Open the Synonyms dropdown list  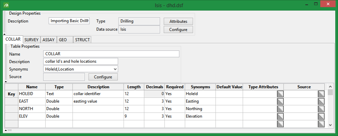[116, 69]
